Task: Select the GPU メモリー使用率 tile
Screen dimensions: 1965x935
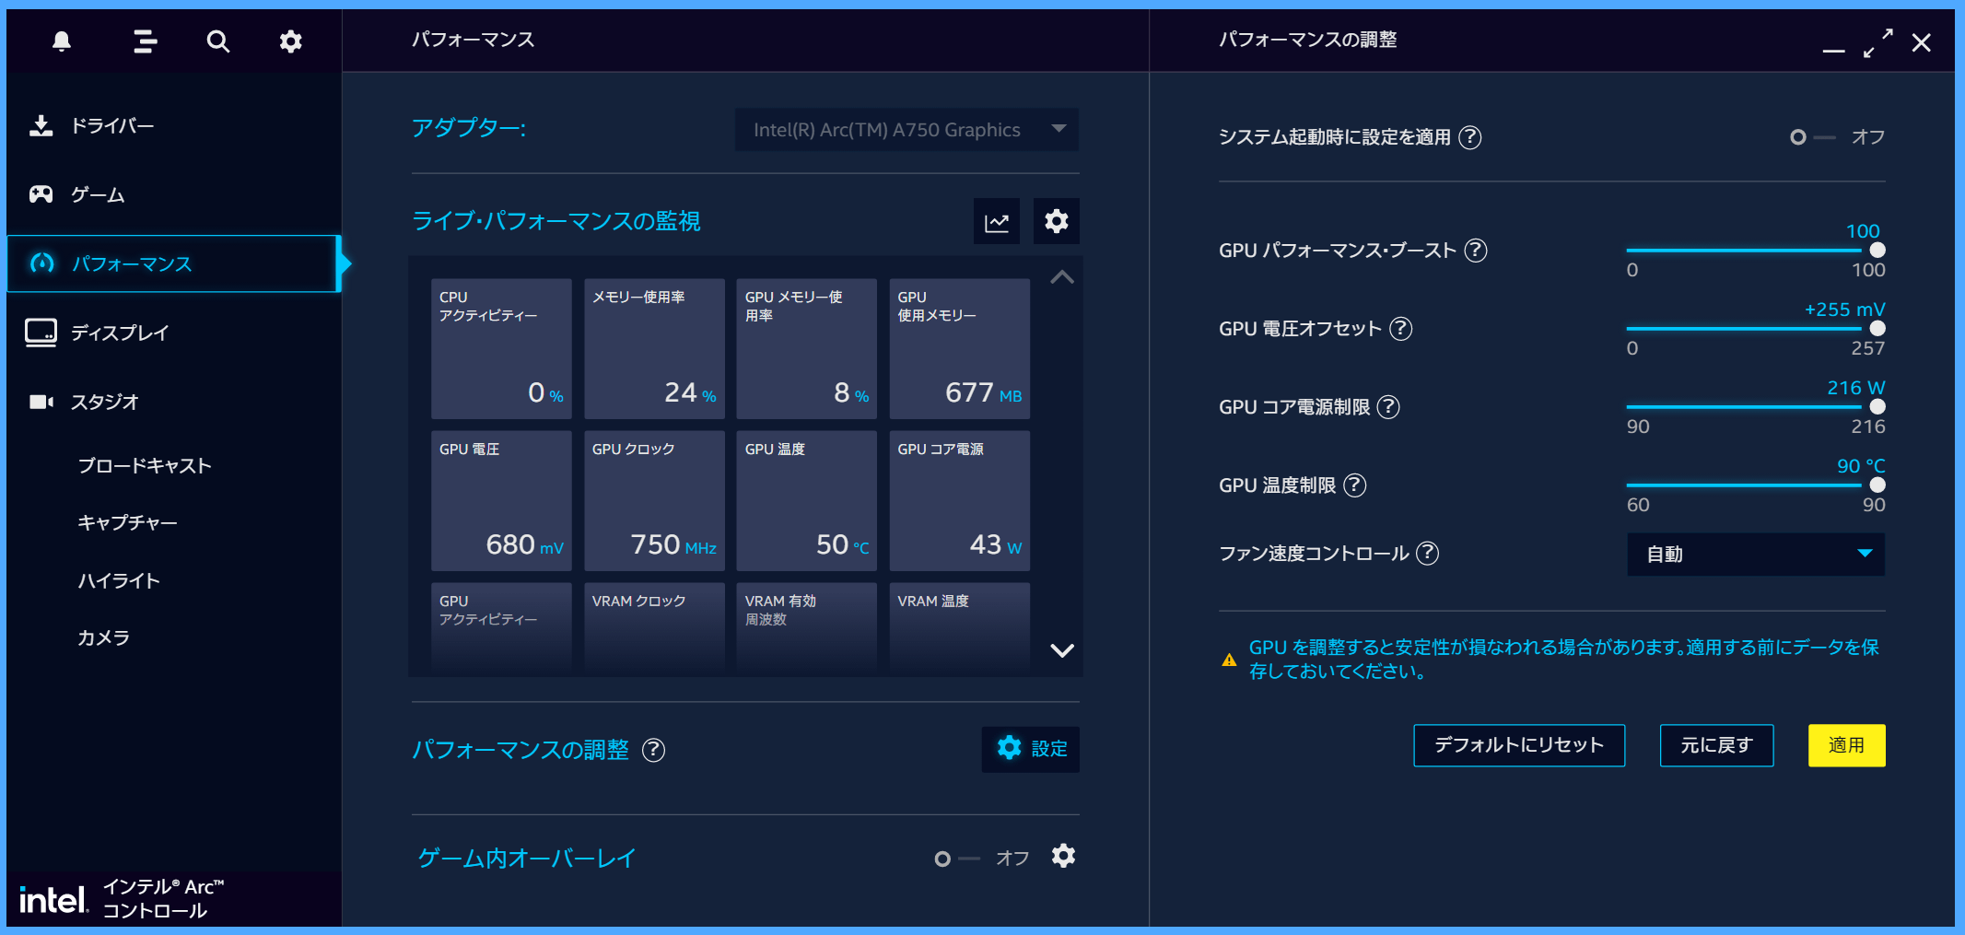Action: pos(807,349)
